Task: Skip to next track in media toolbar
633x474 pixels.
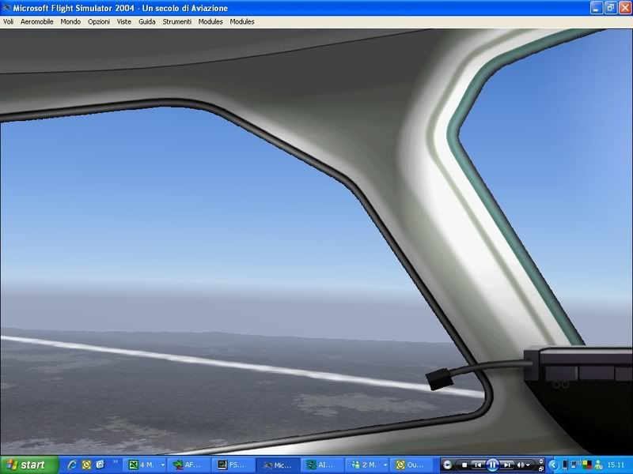Action: (507, 465)
